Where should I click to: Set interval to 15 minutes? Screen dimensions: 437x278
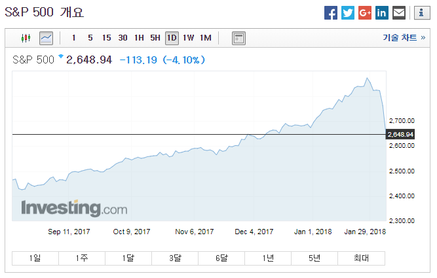tap(106, 38)
